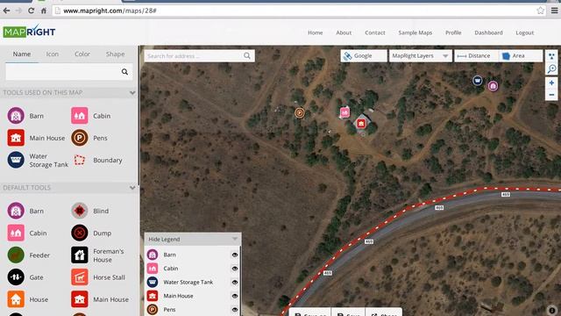Click the tool search magnifier icon
The image size is (561, 316).
(124, 72)
